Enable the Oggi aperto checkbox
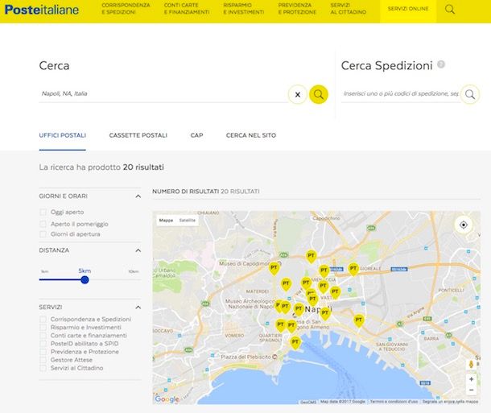This screenshot has height=413, width=491. coord(43,213)
